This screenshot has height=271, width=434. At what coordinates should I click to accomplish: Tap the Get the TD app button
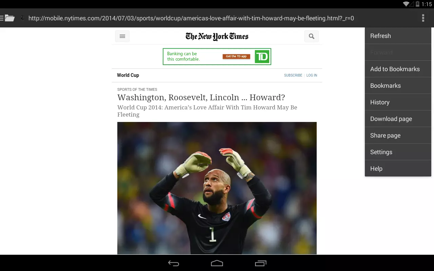coord(236,57)
